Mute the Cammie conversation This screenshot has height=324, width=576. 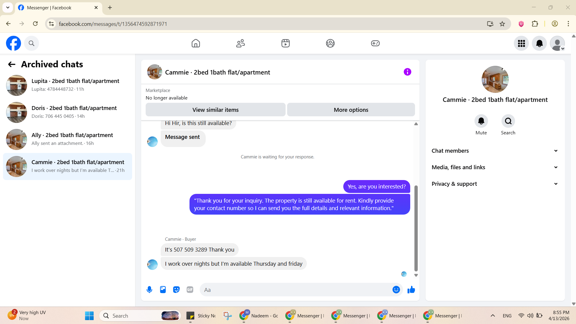(481, 121)
